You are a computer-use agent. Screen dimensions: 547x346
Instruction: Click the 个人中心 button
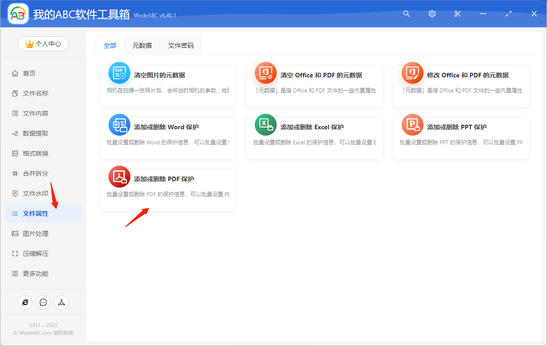tap(43, 44)
